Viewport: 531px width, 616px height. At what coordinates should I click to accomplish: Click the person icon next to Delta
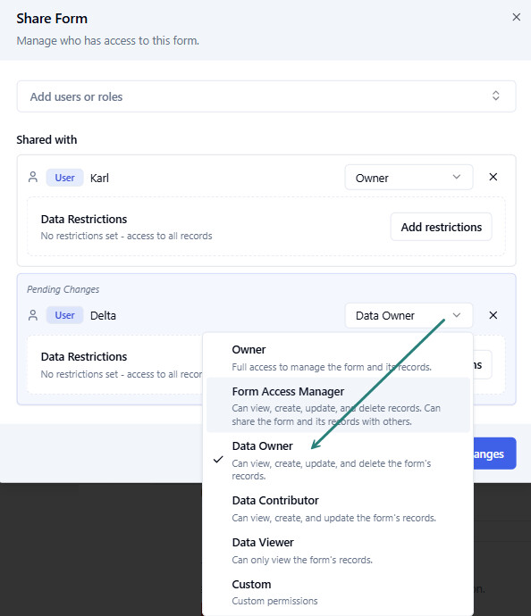coord(33,315)
